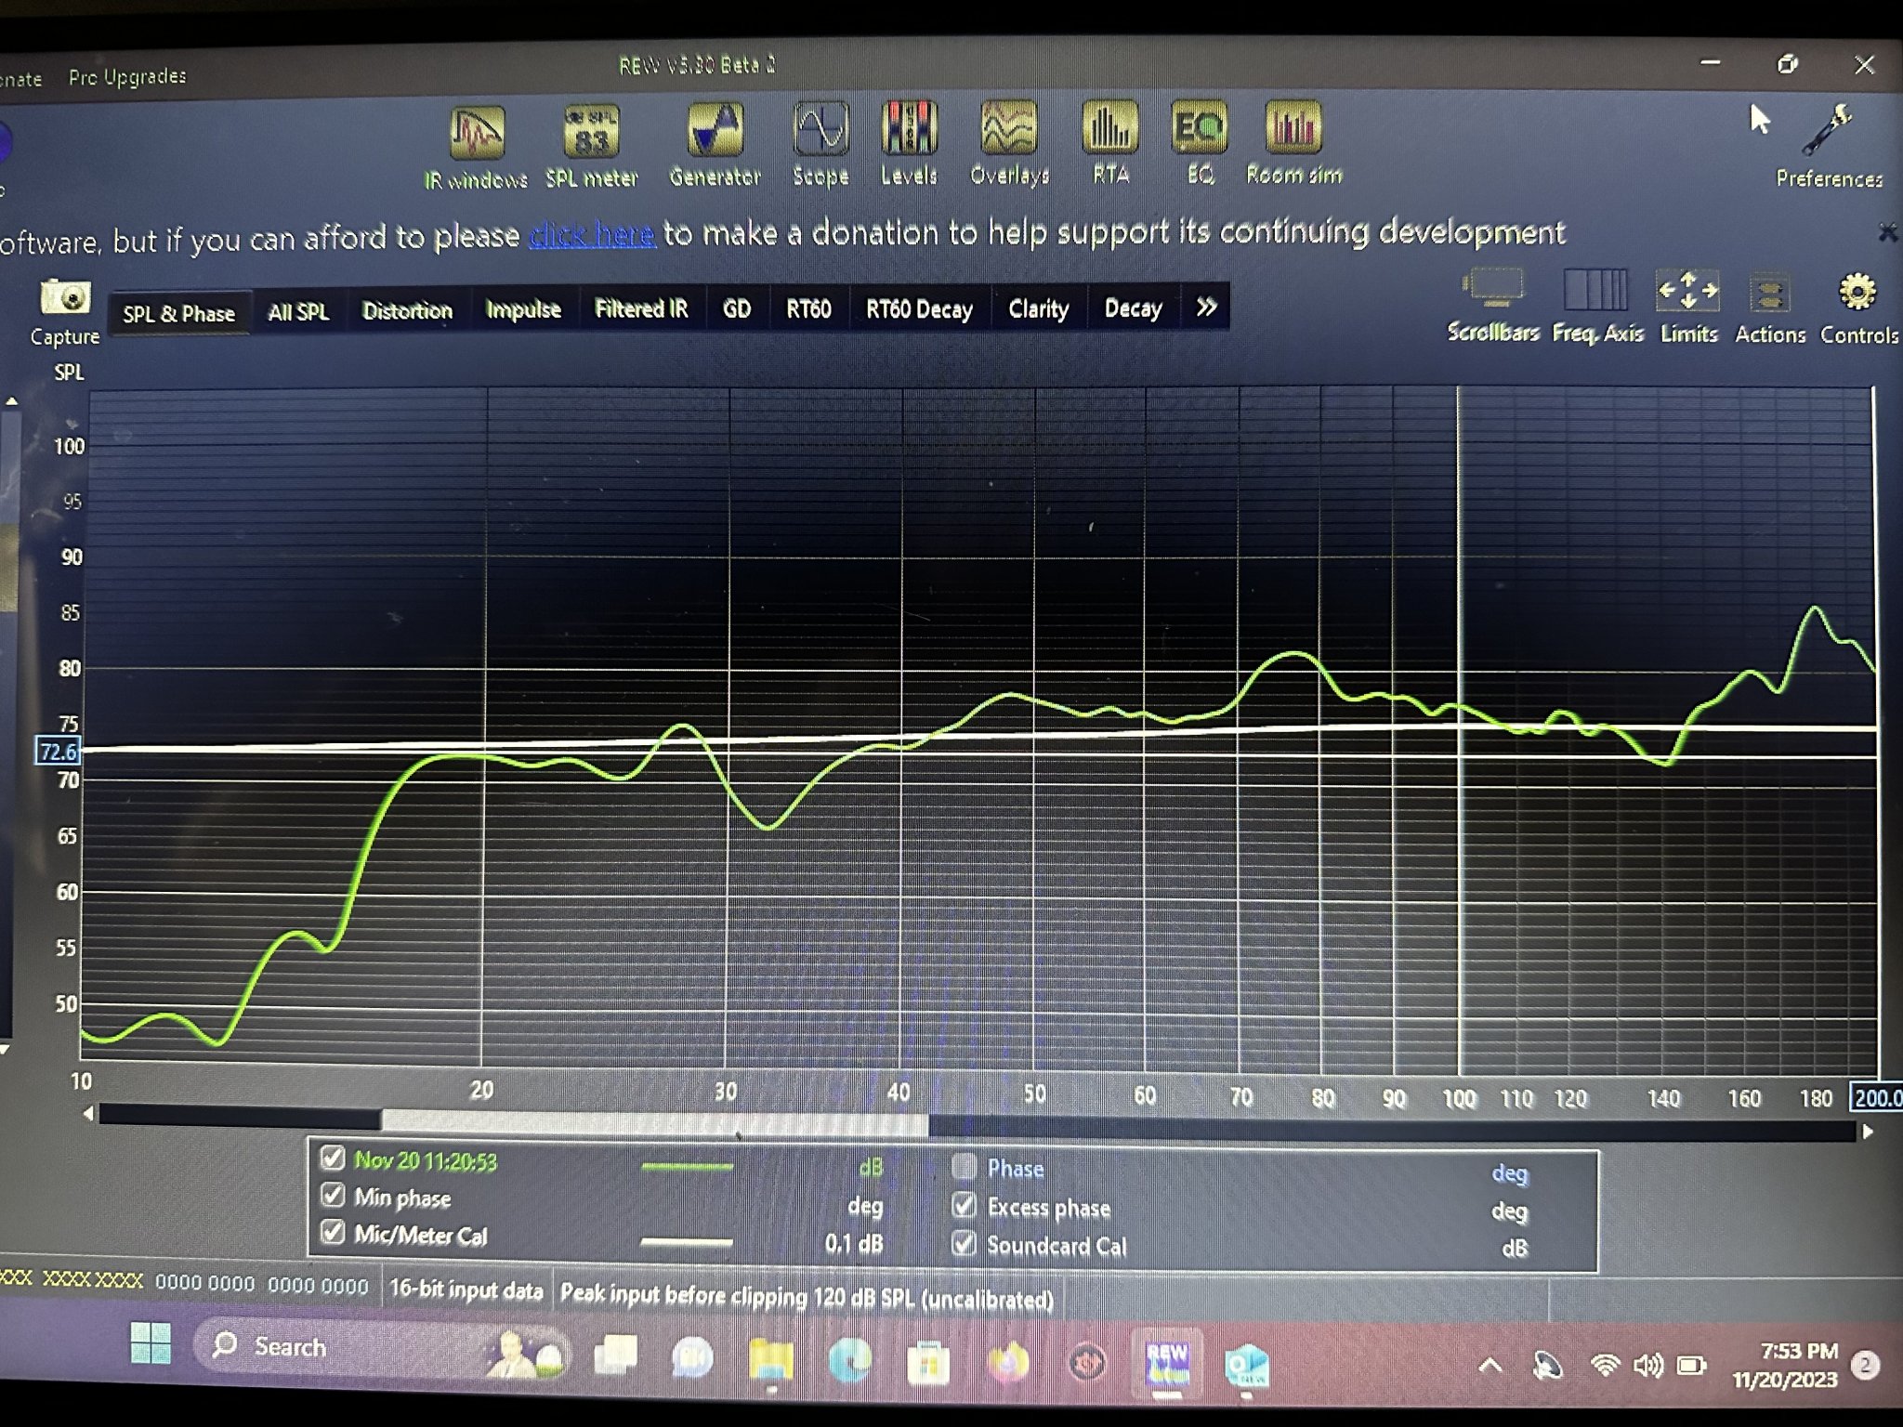Click the SPL axis down arrow
The height and width of the screenshot is (1427, 1903).
5,1049
